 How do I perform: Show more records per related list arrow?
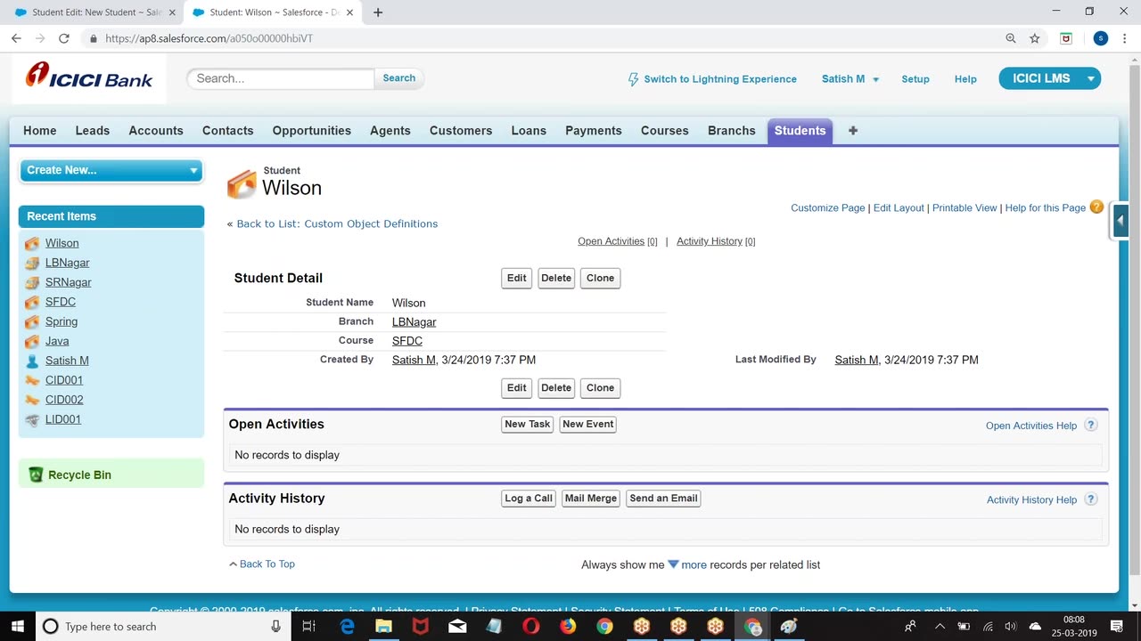click(x=673, y=564)
